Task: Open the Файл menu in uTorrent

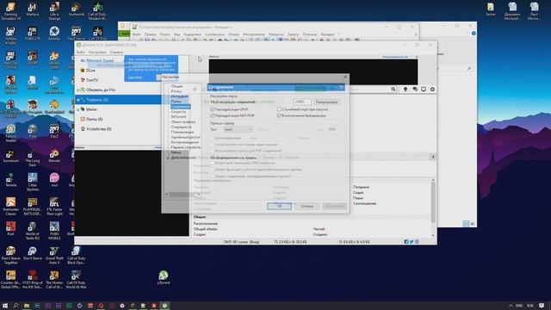Action: click(80, 52)
